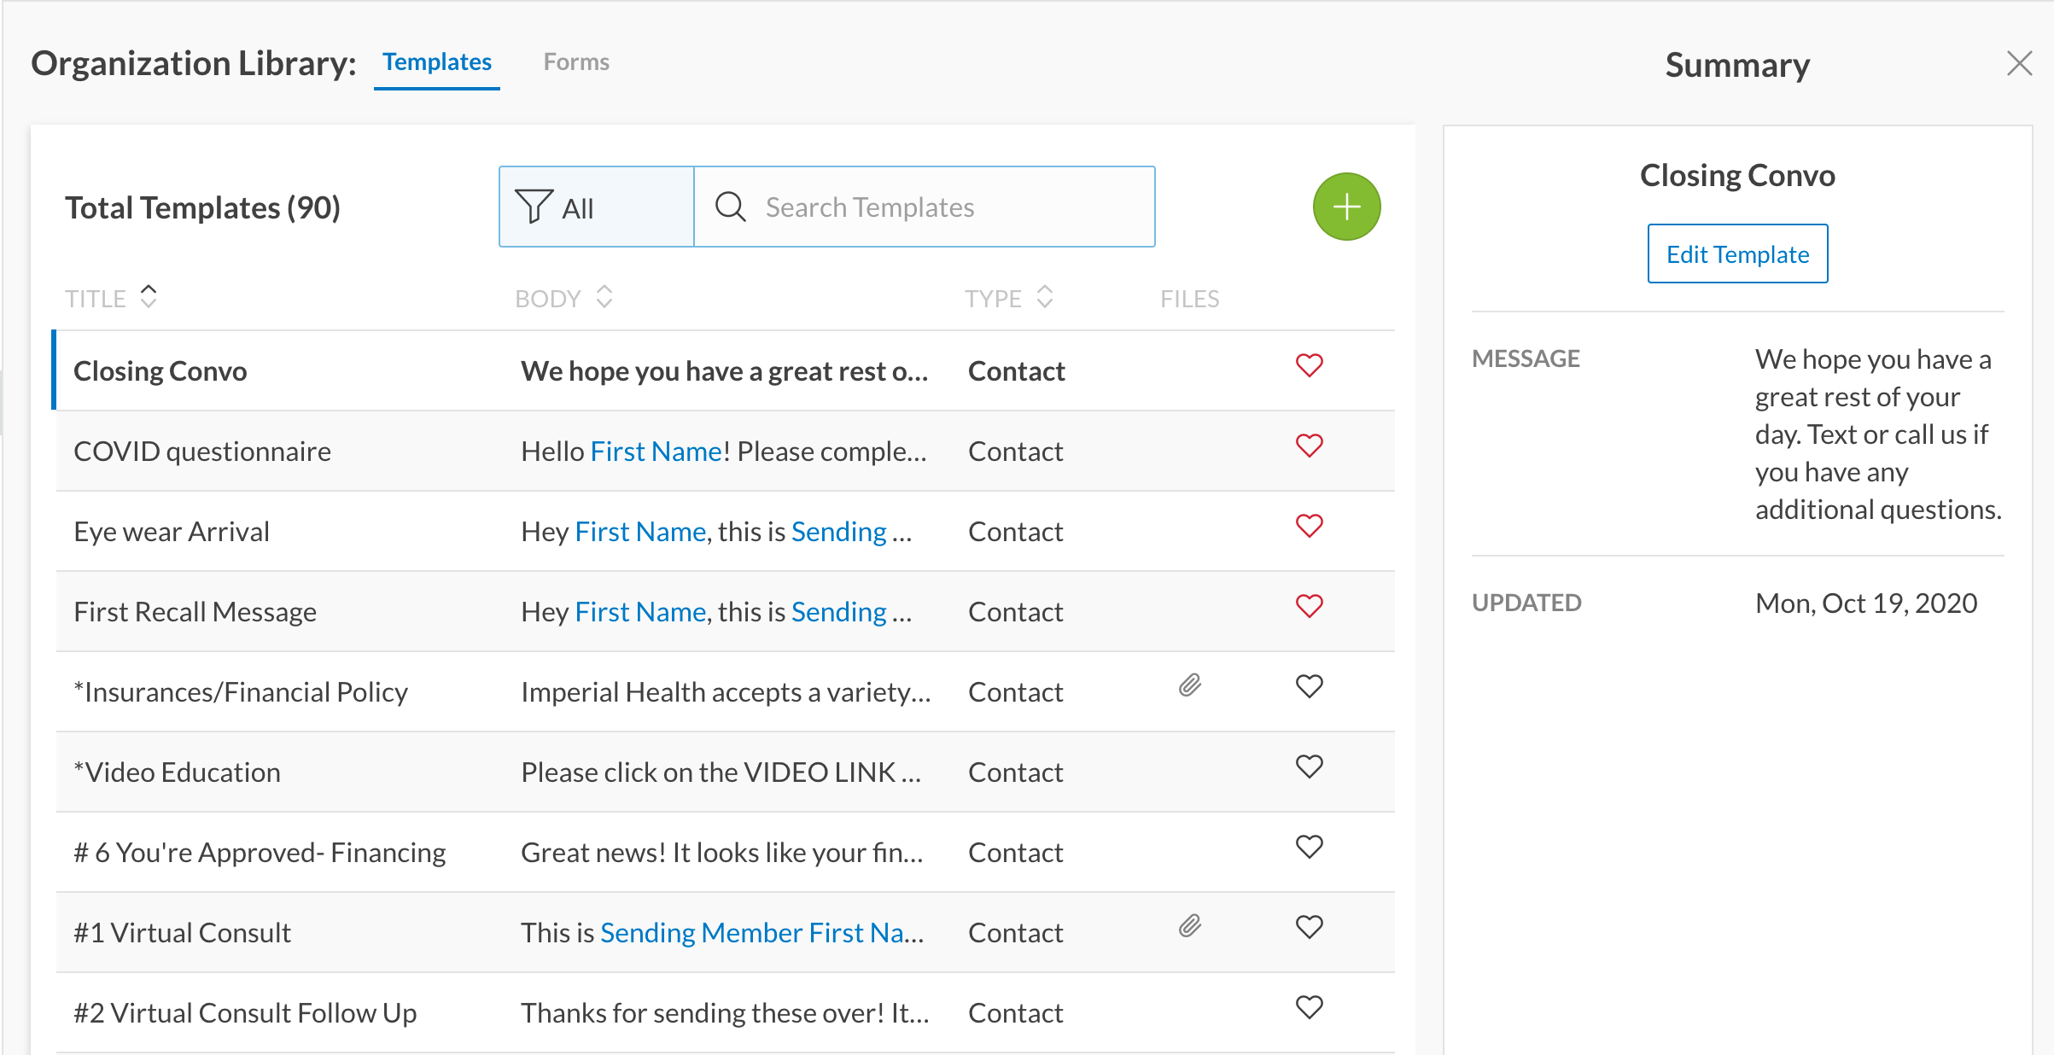This screenshot has width=2054, height=1055.
Task: Switch to the Forms tab
Action: point(576,62)
